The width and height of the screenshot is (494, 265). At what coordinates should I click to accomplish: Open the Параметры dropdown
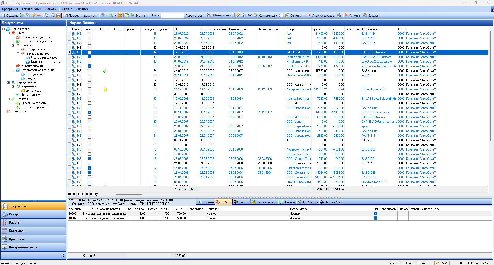pos(195,15)
